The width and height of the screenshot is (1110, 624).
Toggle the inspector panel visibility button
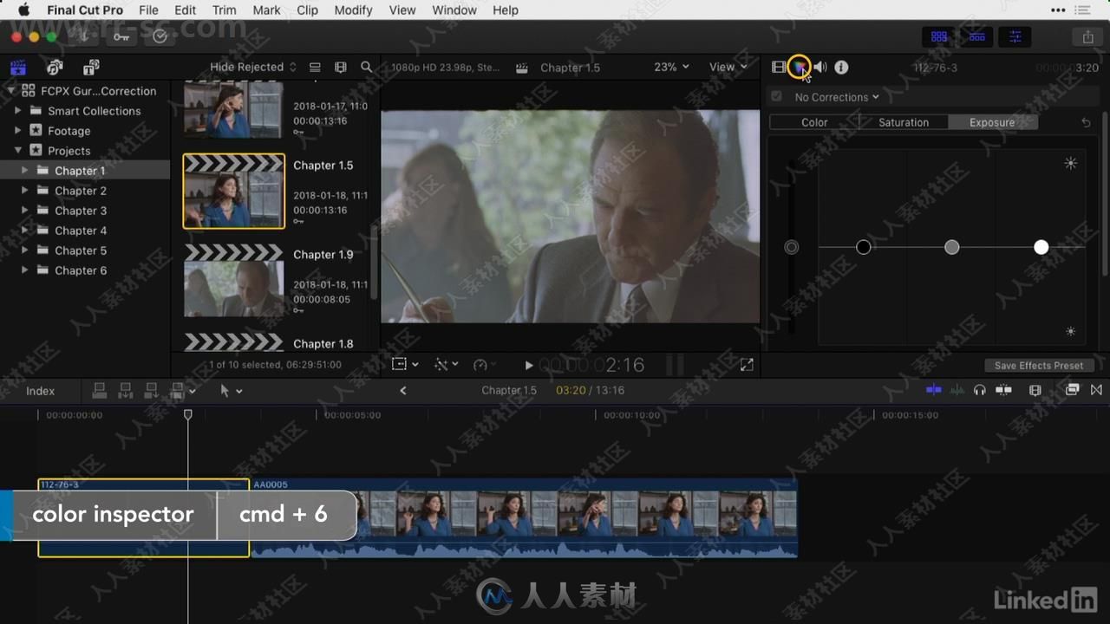1015,36
